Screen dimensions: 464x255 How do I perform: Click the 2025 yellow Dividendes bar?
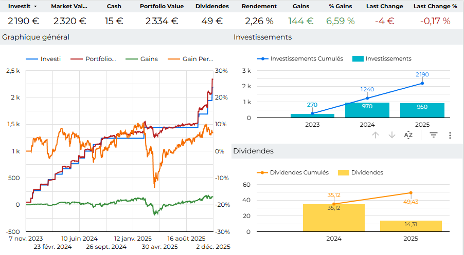point(411,226)
